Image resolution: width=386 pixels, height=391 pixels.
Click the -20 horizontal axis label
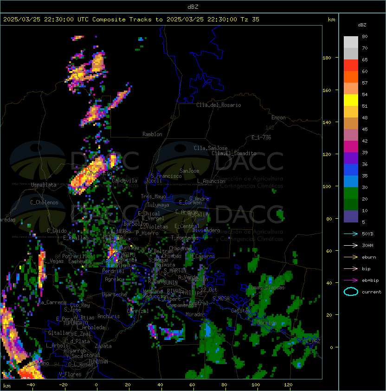click(x=63, y=384)
